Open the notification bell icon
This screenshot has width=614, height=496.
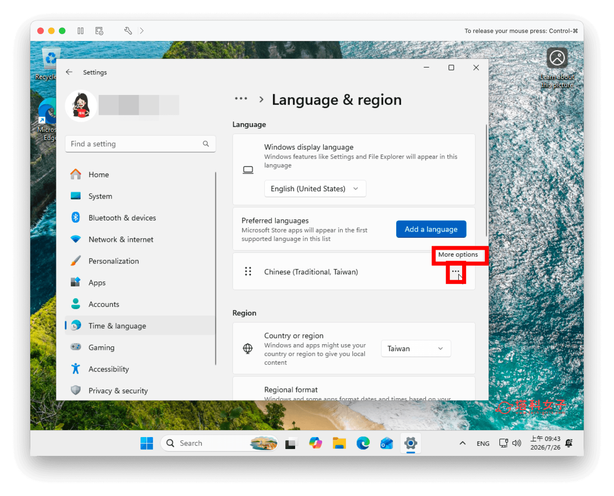569,443
